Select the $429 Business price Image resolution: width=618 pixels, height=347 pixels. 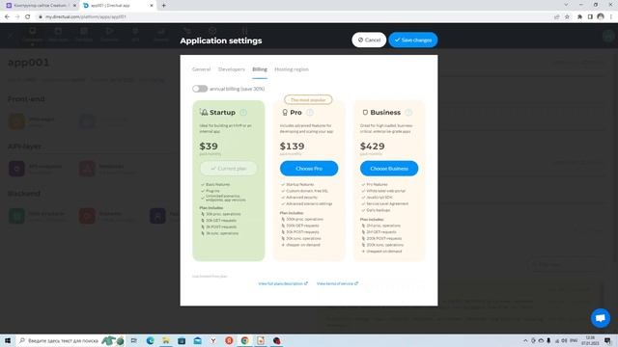pos(373,147)
